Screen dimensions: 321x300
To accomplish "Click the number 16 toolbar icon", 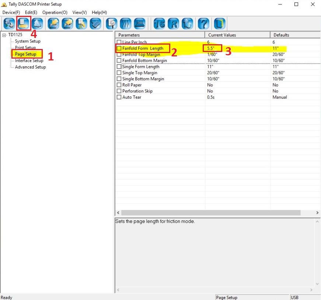I will coord(159,24).
